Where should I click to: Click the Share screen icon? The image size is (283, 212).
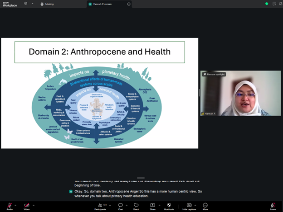152,205
